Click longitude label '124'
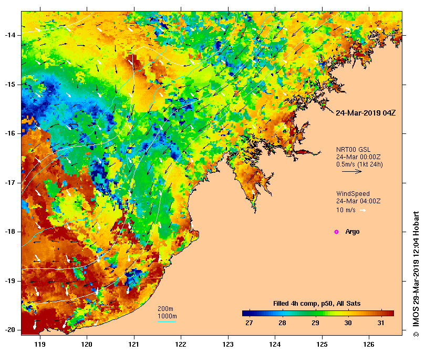 275,345
